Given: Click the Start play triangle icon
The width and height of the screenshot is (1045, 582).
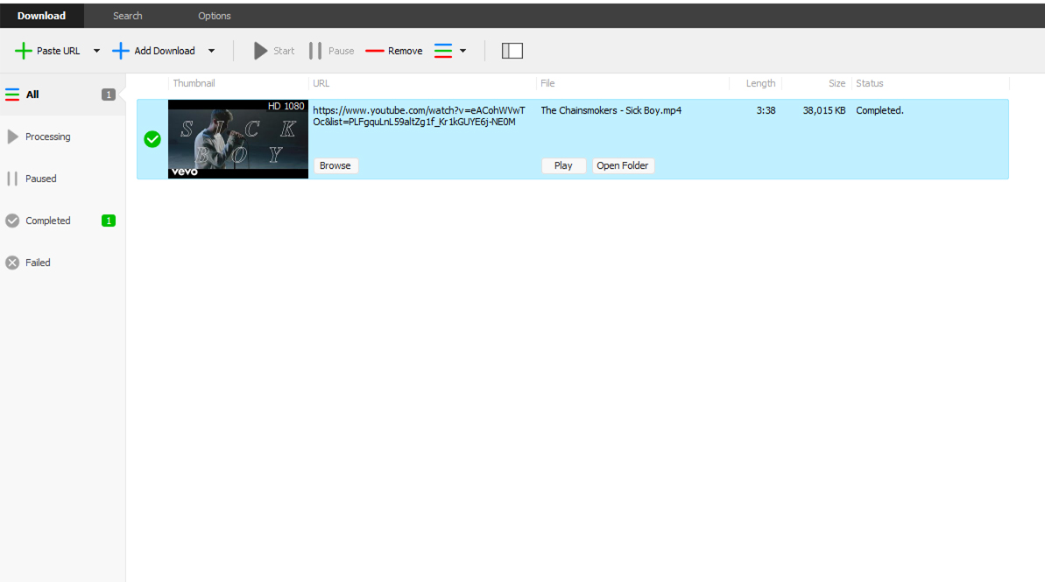Looking at the screenshot, I should (260, 51).
